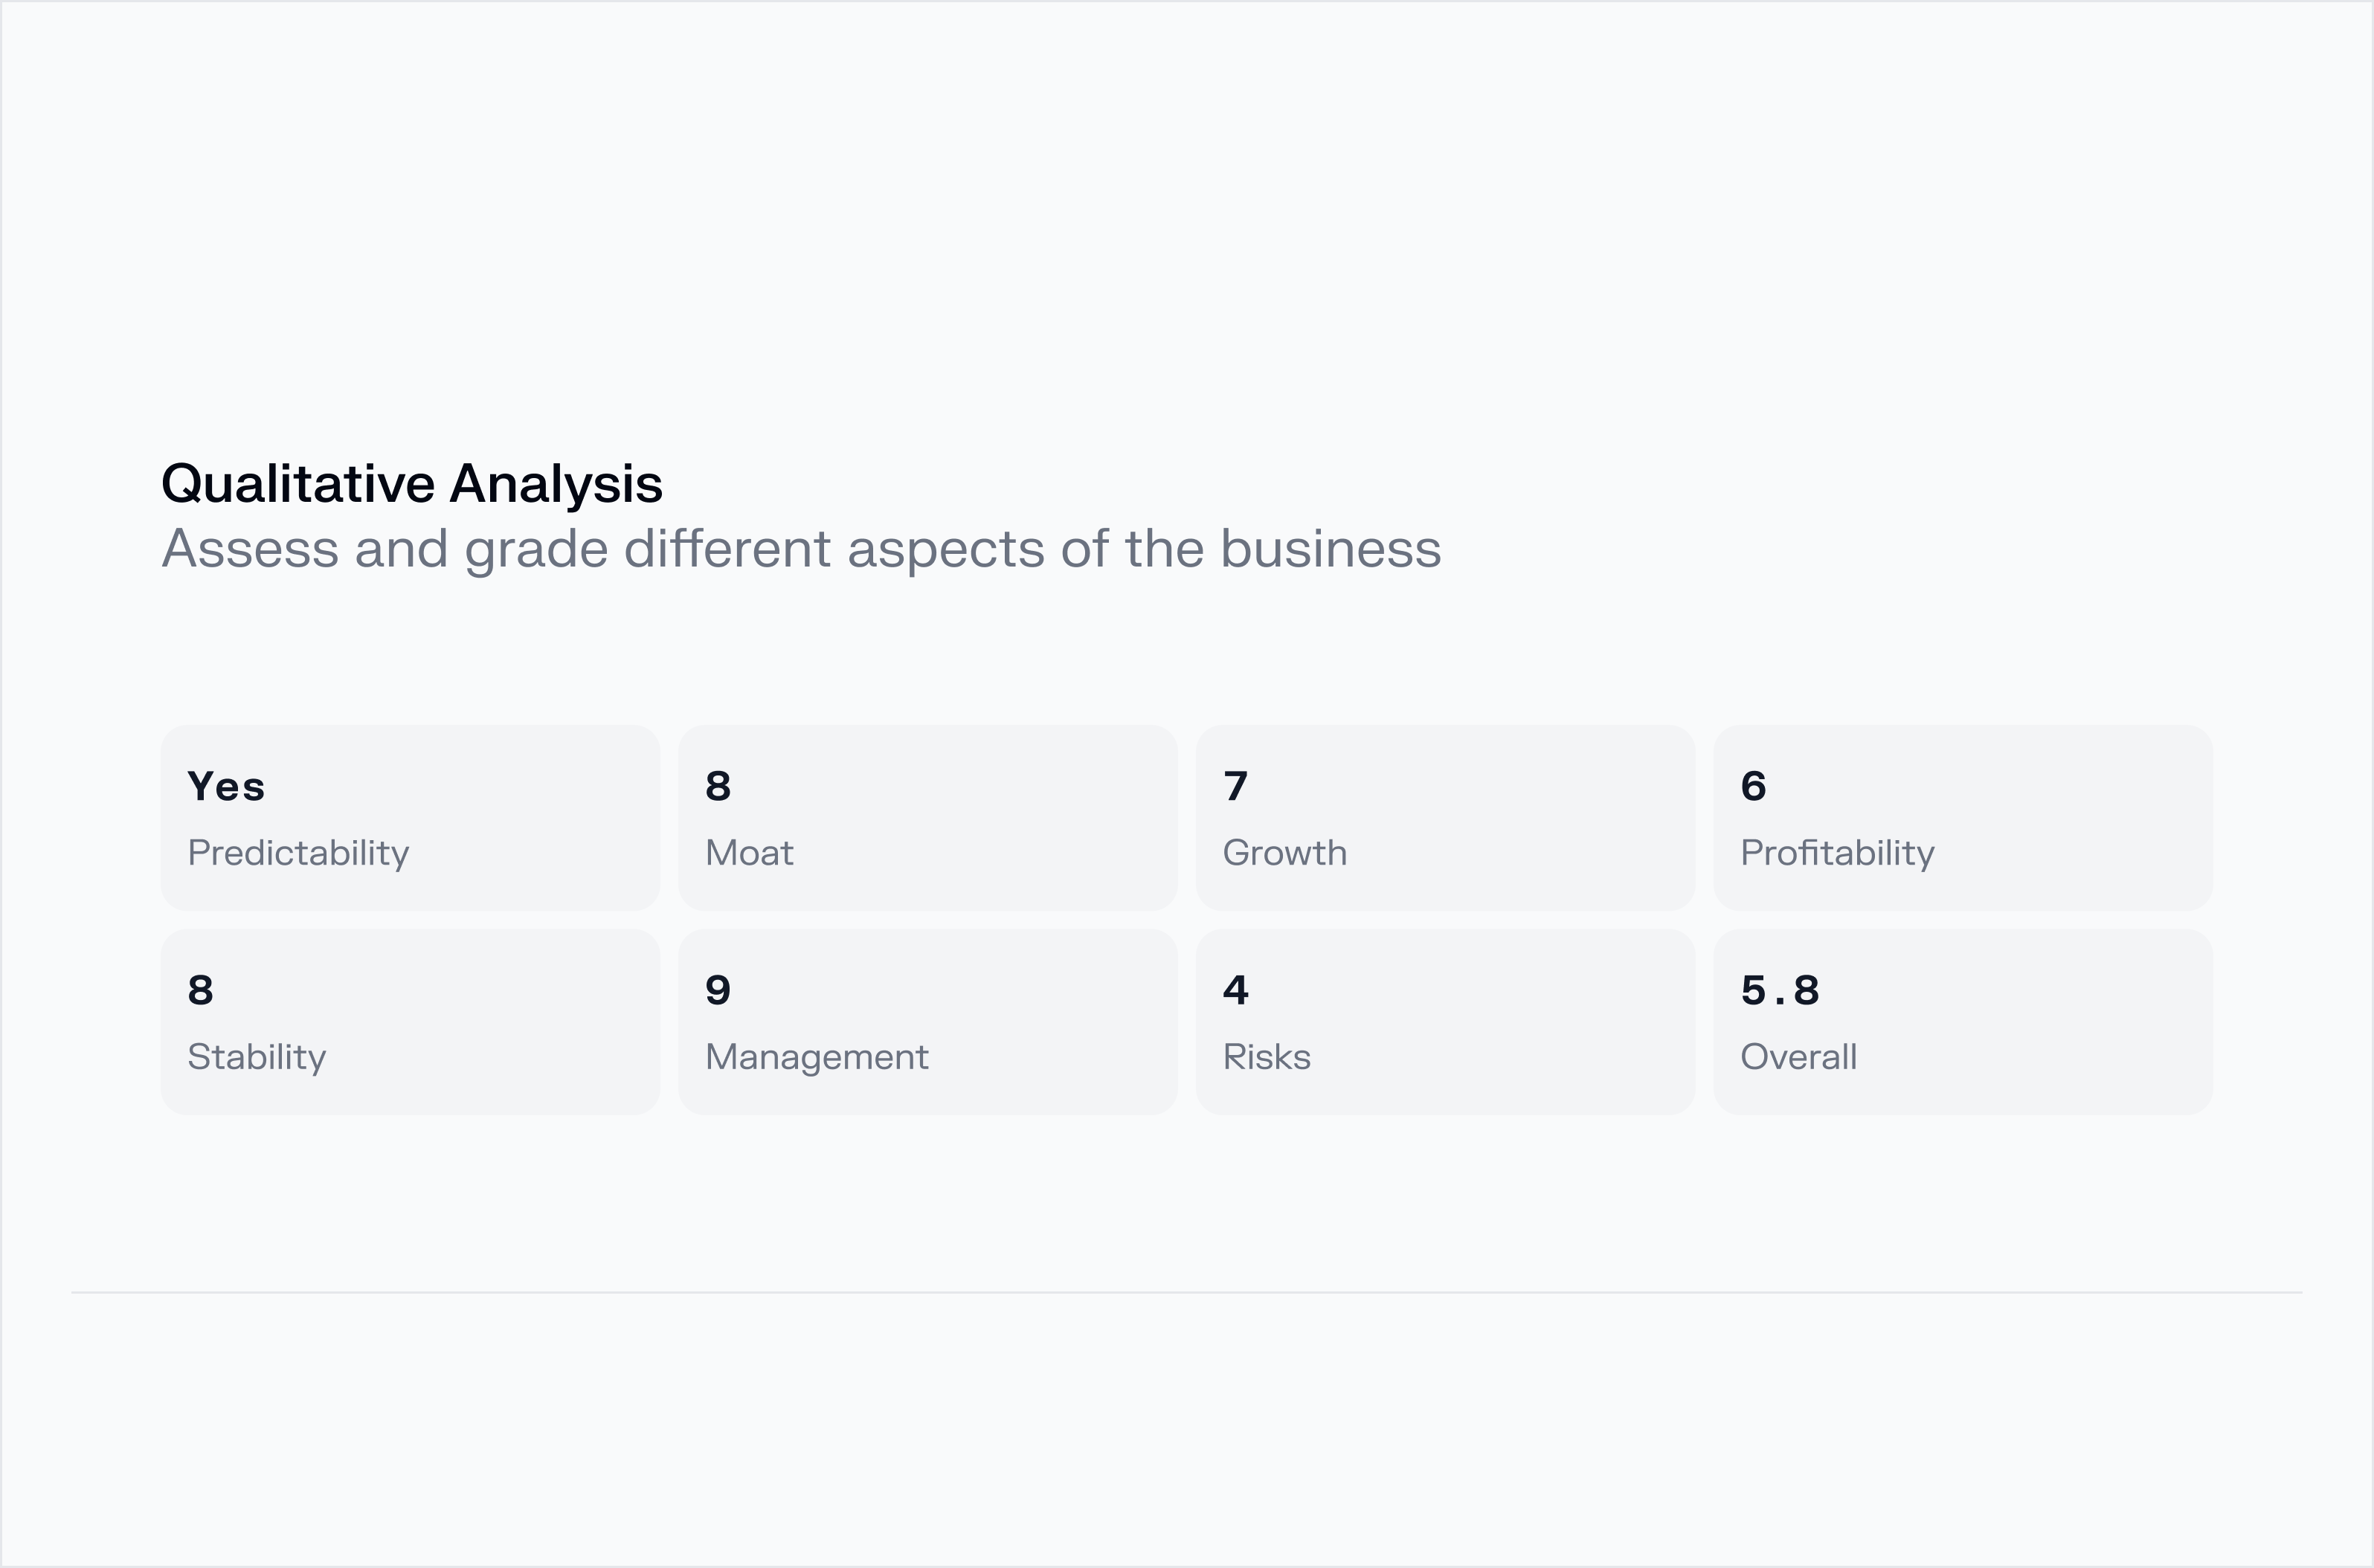The image size is (2374, 1568).
Task: Click the number 6 above Profitability
Action: pos(1753,787)
